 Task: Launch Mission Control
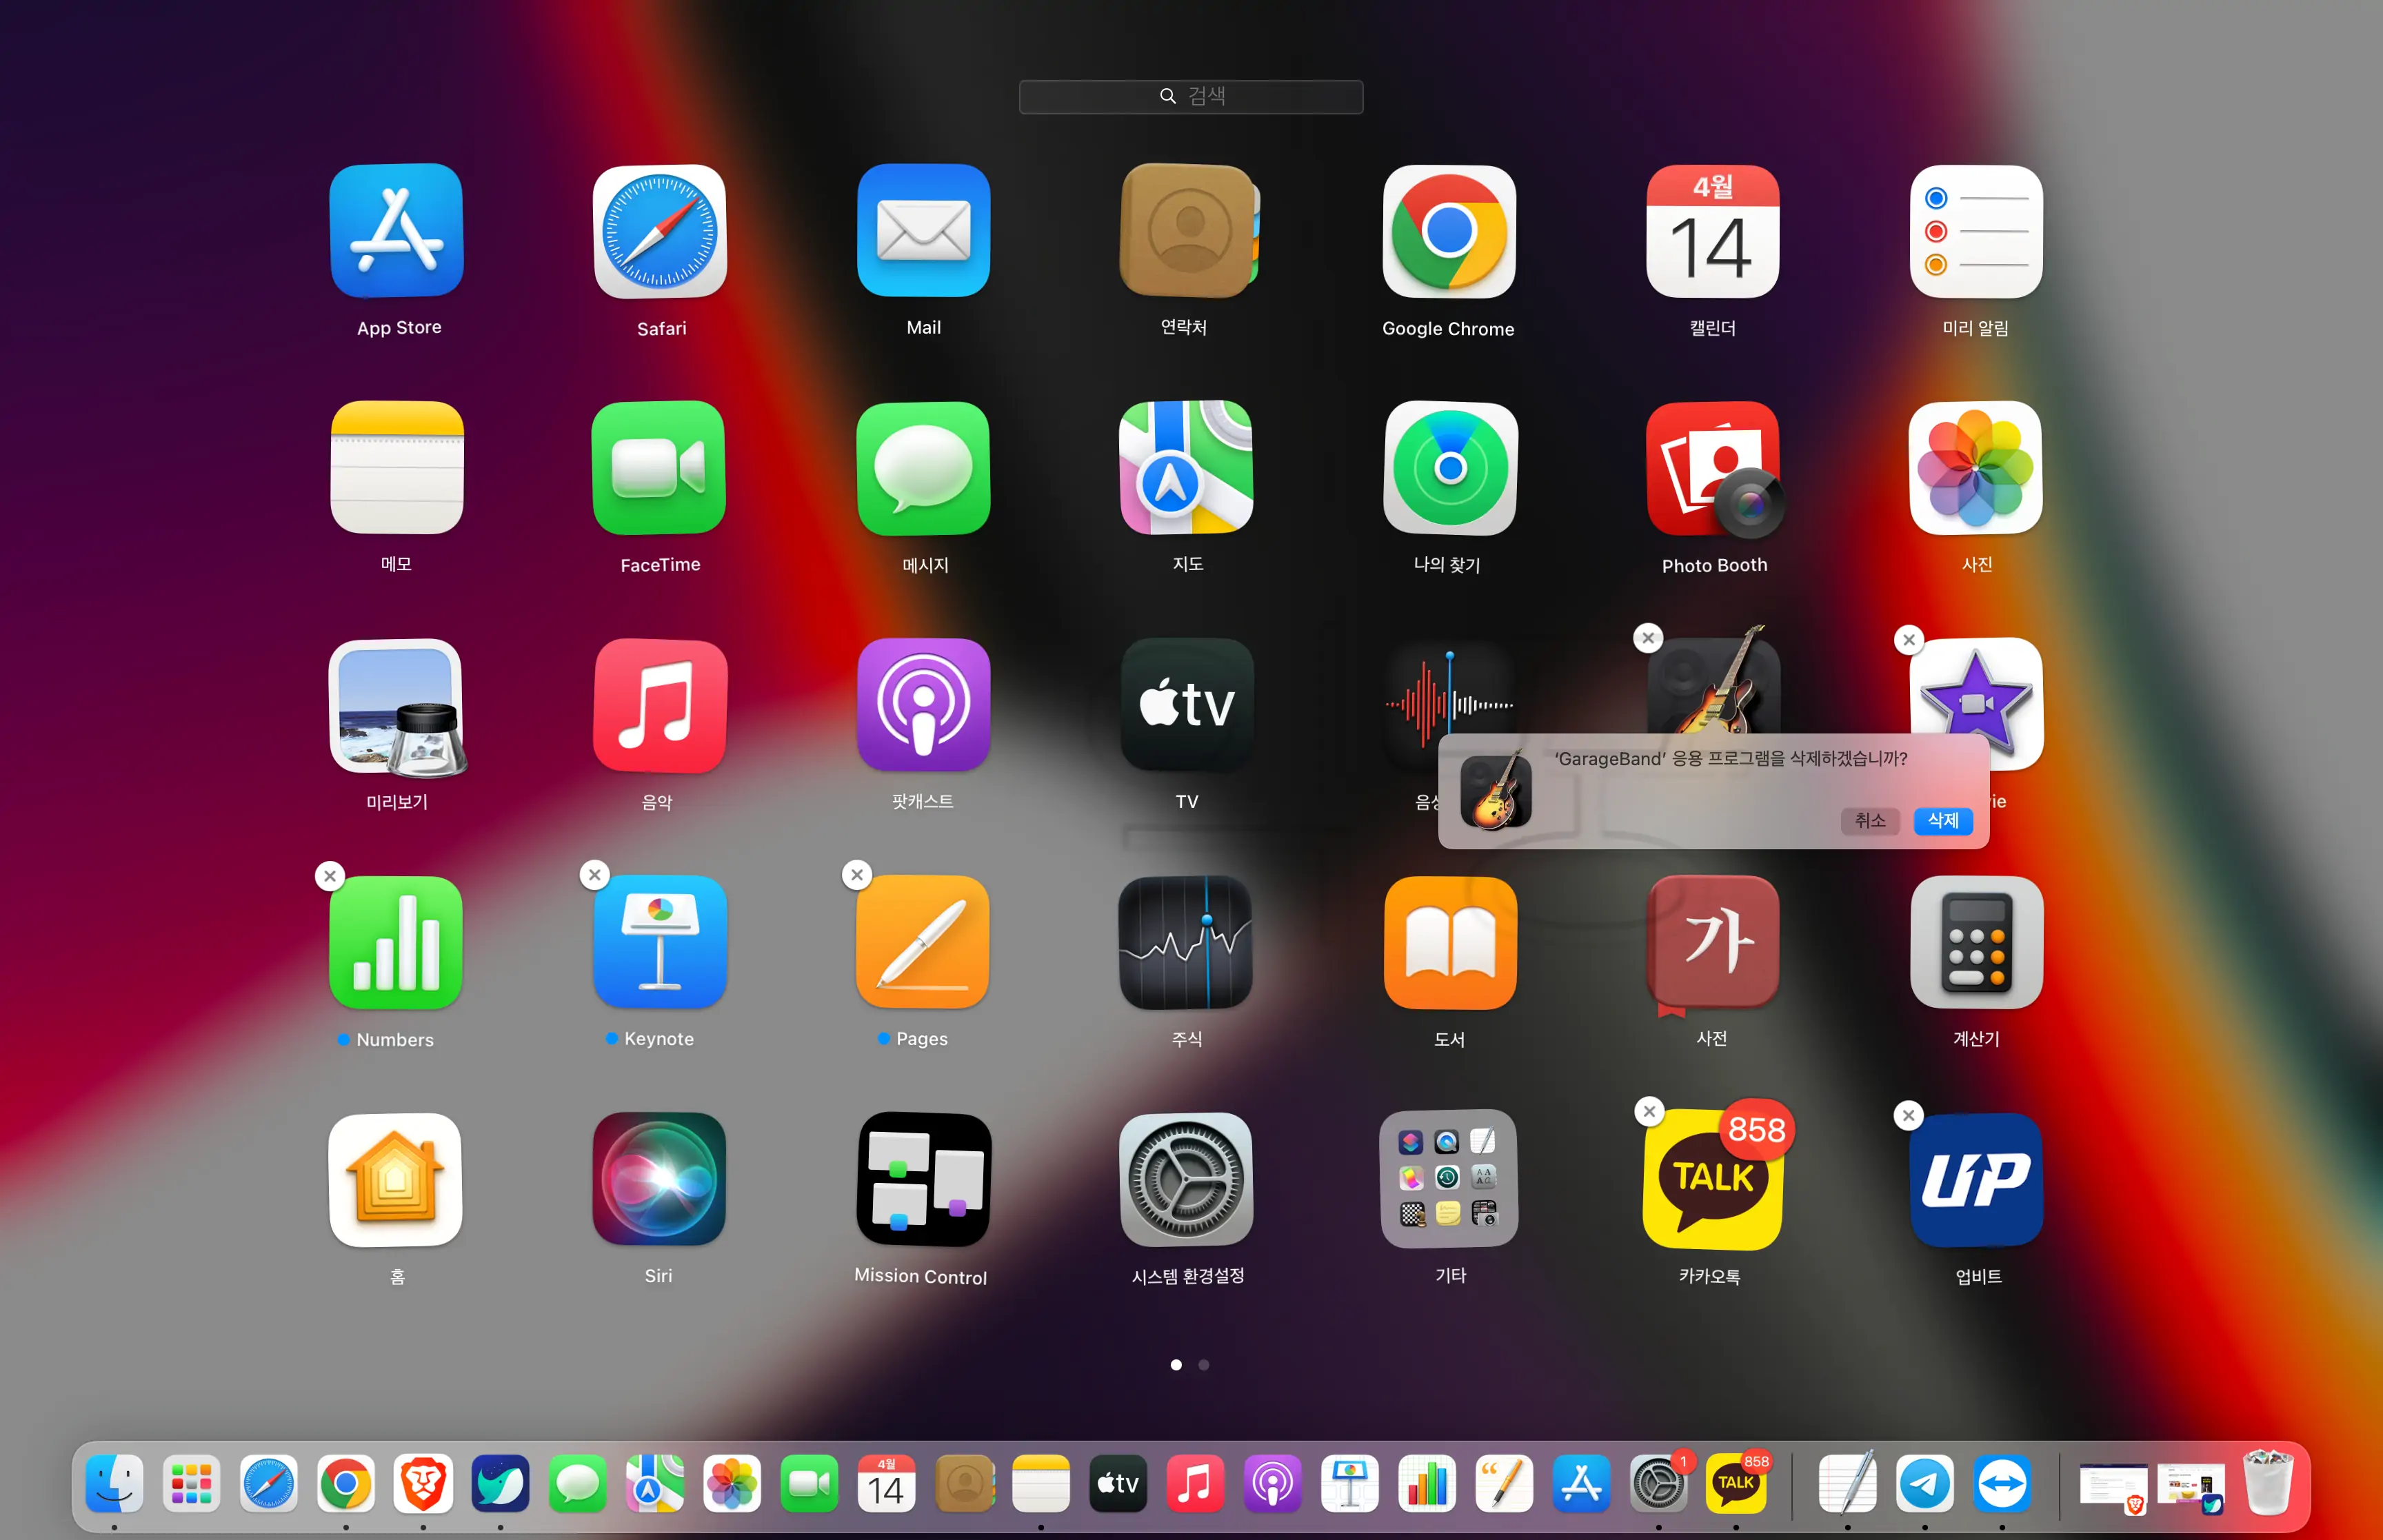coord(923,1180)
